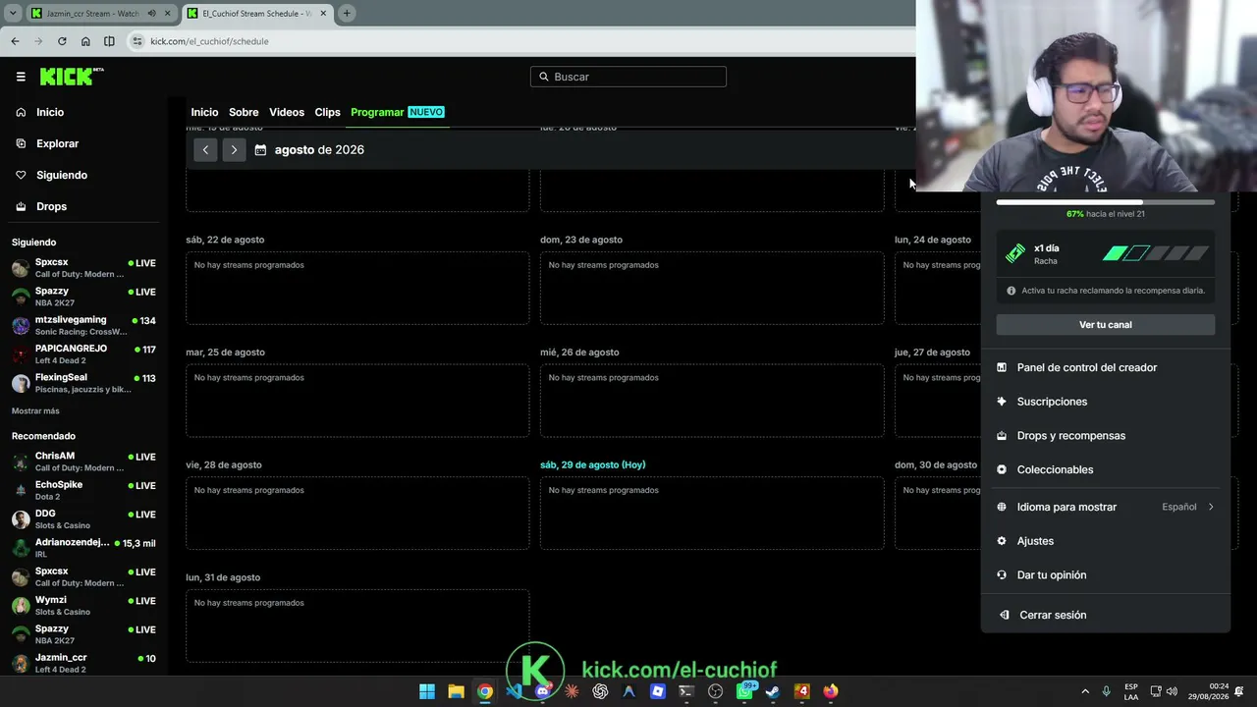Open mtzslivegaming channel from Siguiendo list
Viewport: 1257px width, 707px height.
pyautogui.click(x=84, y=325)
